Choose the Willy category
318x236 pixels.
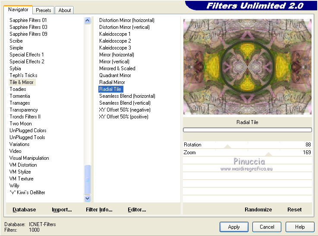[14, 186]
